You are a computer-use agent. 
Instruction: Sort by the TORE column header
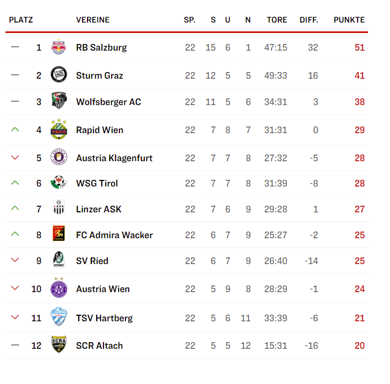tap(277, 20)
